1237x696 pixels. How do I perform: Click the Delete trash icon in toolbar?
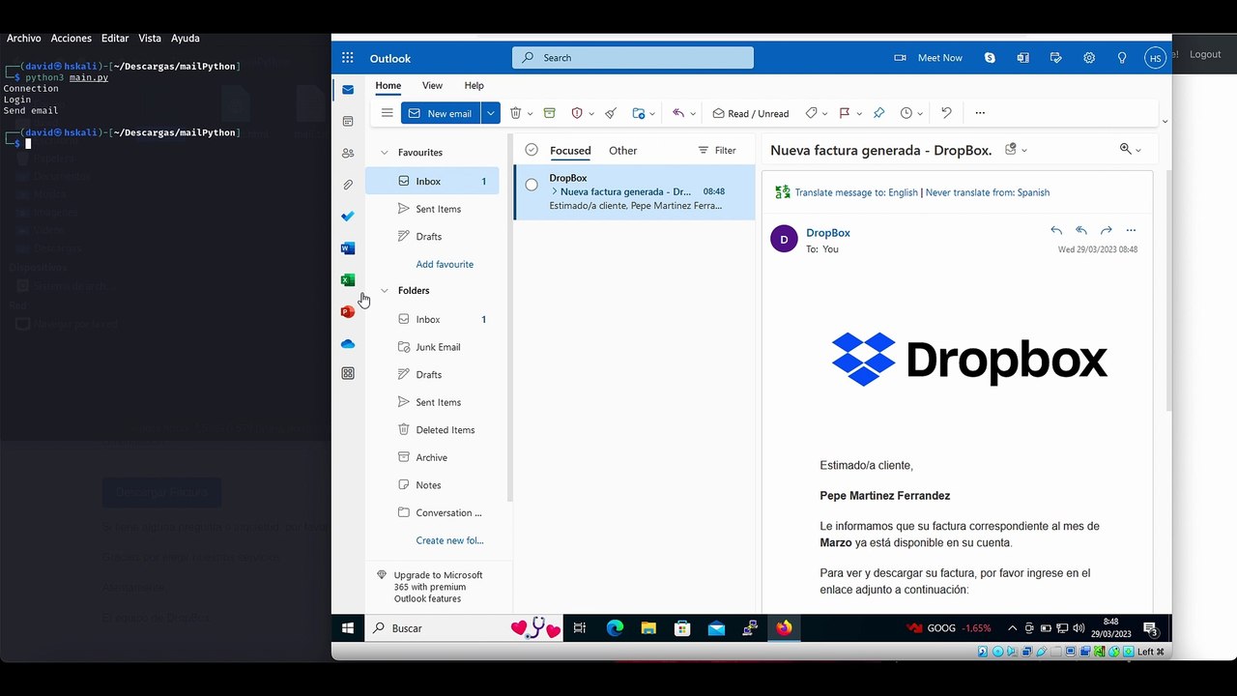pos(515,113)
